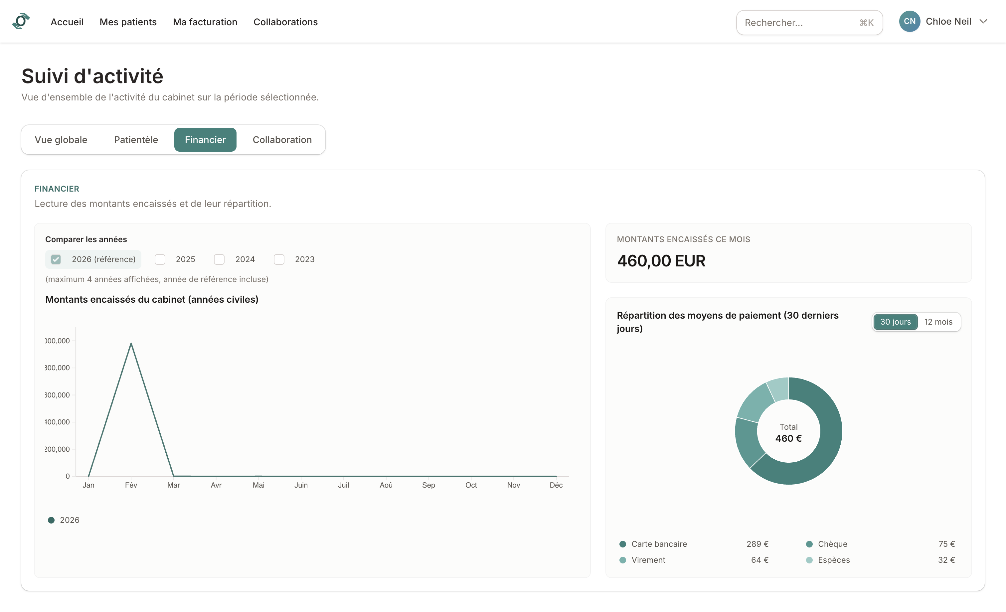
Task: Click the CN user avatar
Action: [909, 21]
